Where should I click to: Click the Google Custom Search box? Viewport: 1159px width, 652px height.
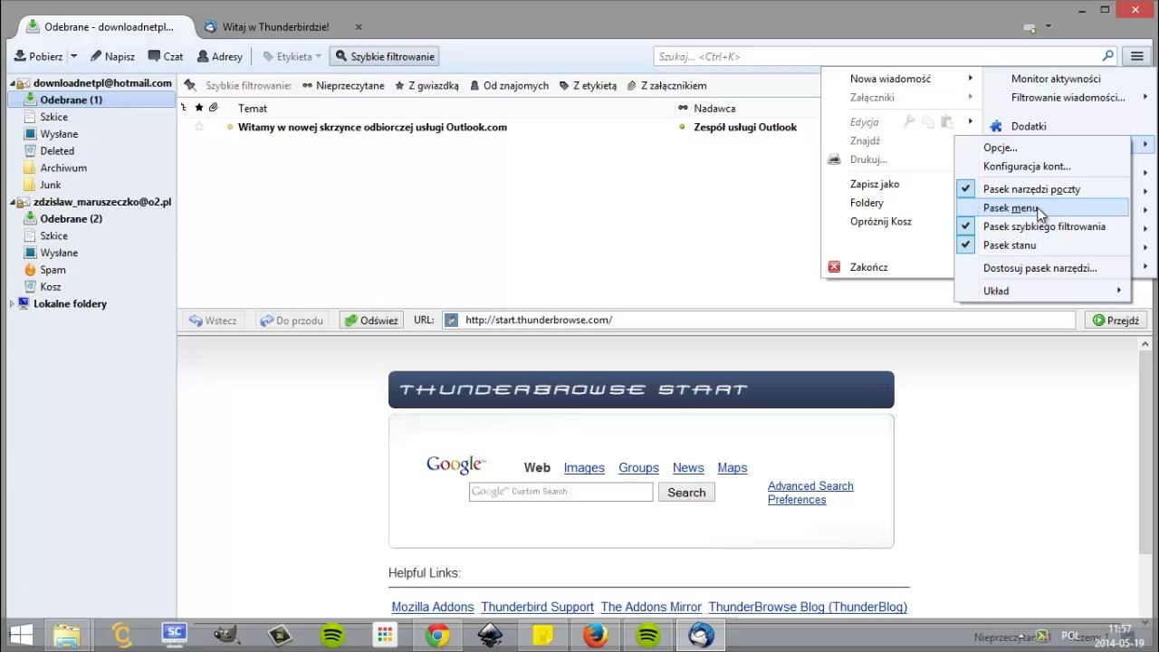coord(560,492)
